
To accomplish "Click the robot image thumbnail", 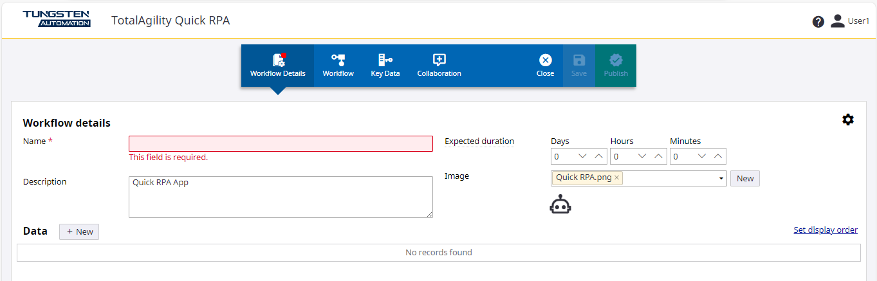I will 560,204.
